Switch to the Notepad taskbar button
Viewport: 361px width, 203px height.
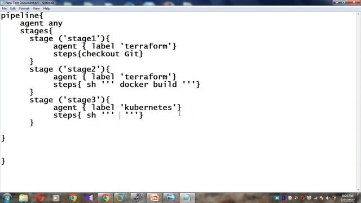187,198
